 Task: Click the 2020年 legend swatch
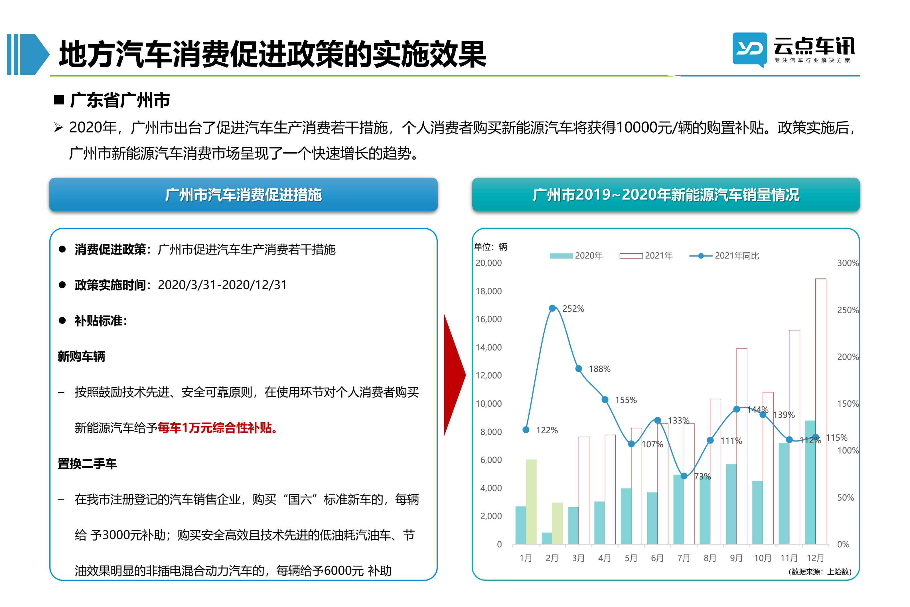click(x=561, y=255)
